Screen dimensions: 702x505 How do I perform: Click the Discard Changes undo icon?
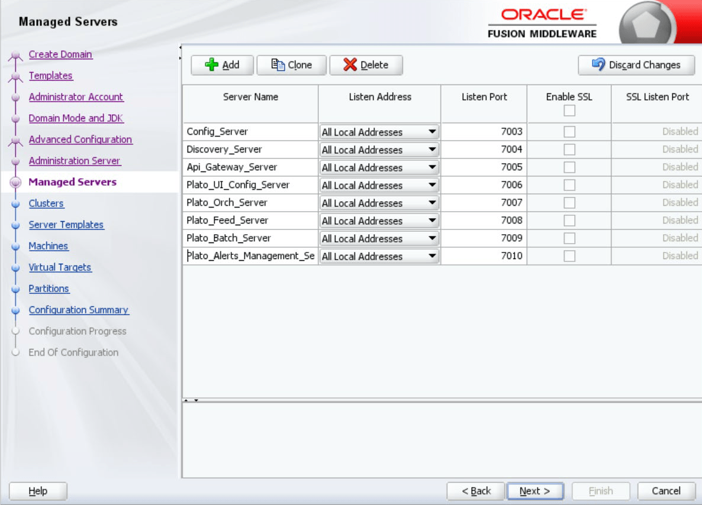[x=598, y=65]
